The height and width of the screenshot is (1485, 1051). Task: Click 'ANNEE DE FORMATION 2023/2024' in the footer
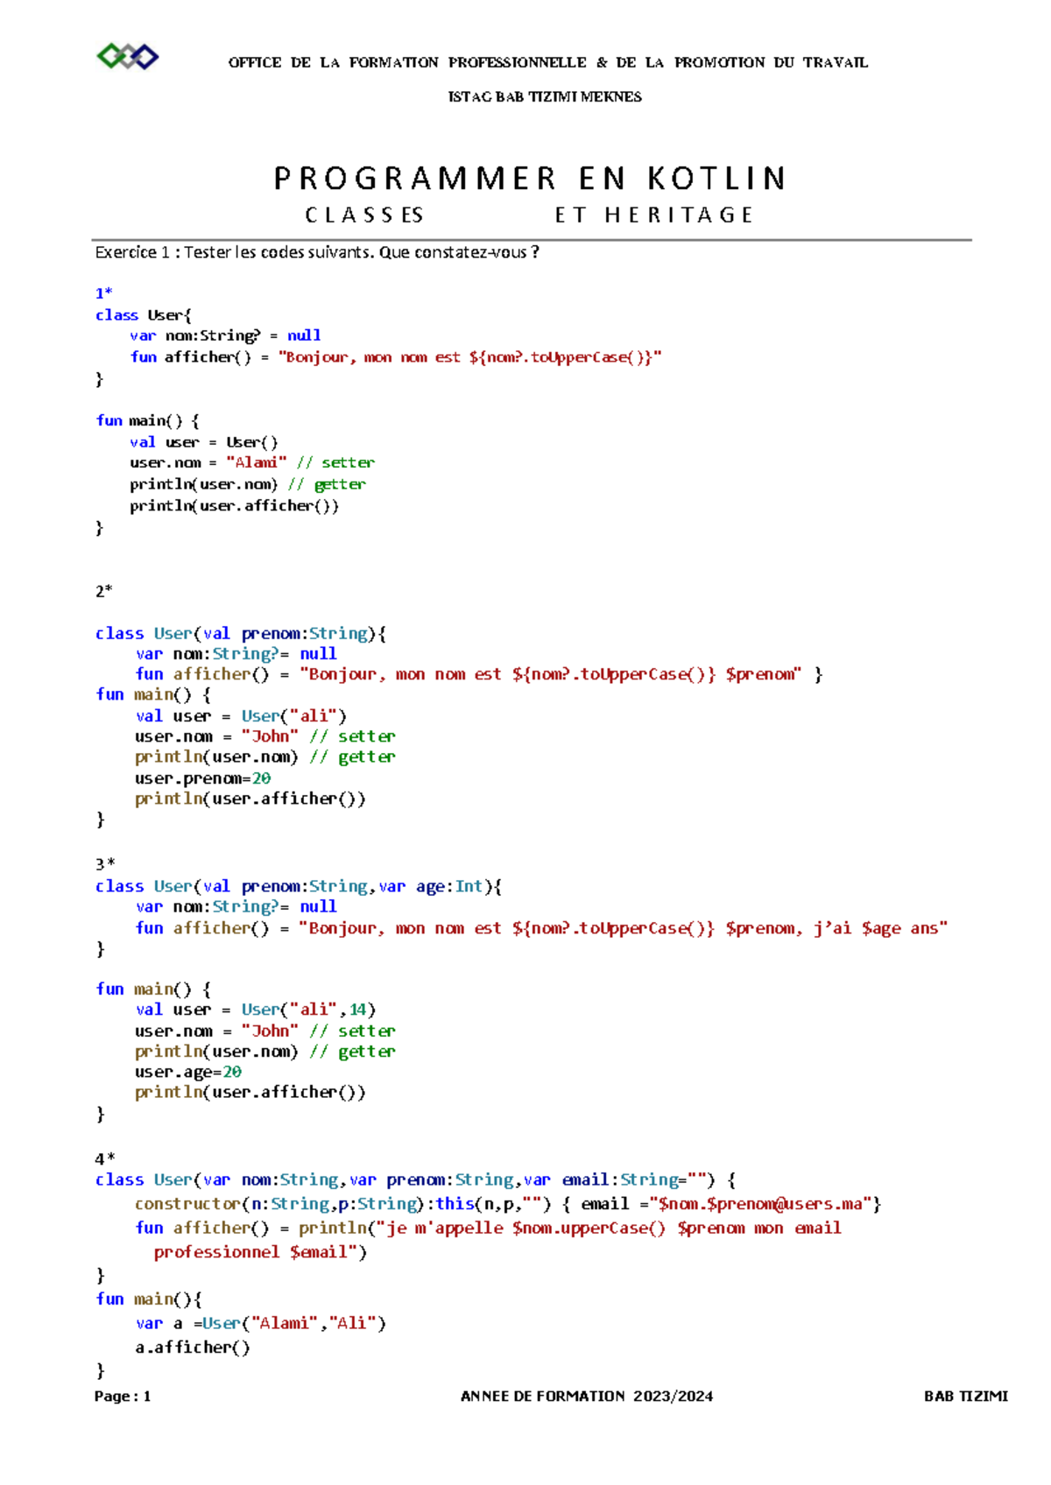587,1397
